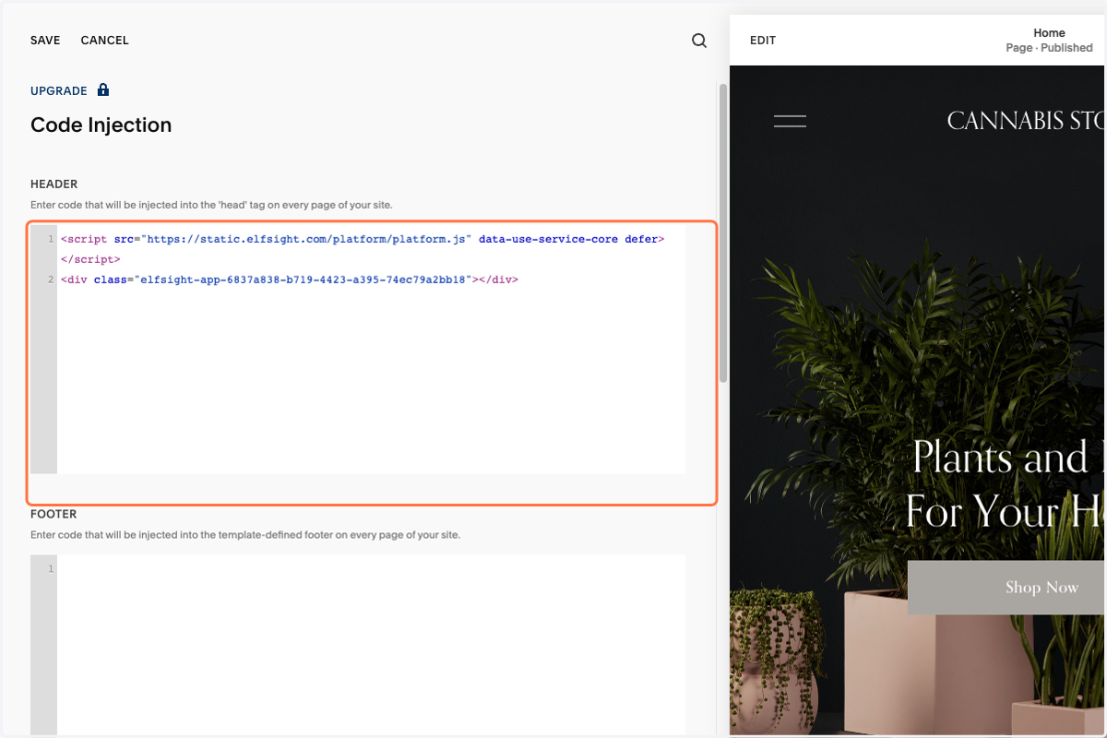This screenshot has height=738, width=1107.
Task: Click the footer description about template-defined footer
Action: tap(245, 534)
